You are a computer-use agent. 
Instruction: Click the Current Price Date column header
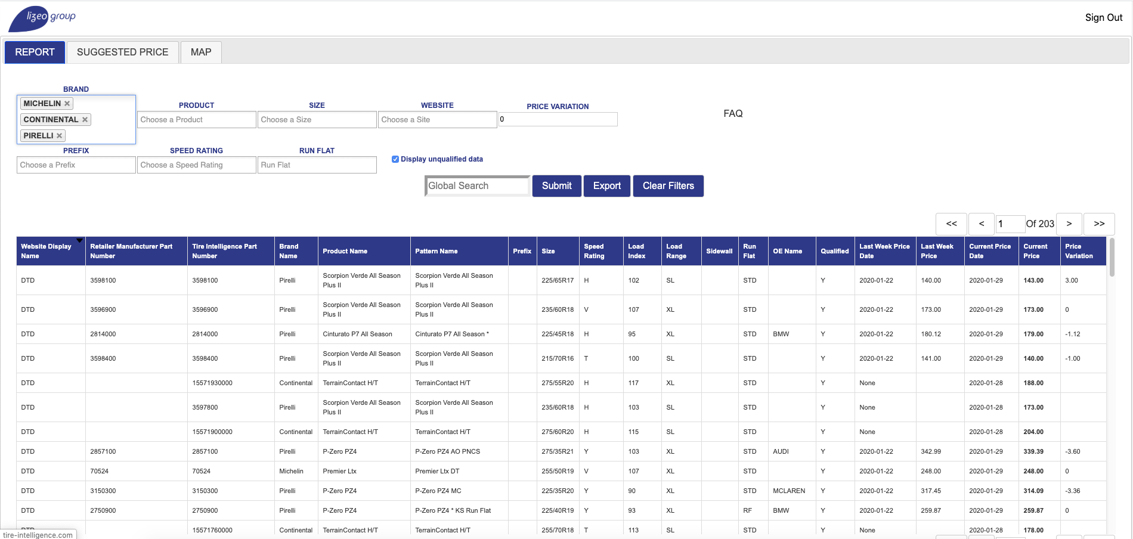tap(992, 252)
